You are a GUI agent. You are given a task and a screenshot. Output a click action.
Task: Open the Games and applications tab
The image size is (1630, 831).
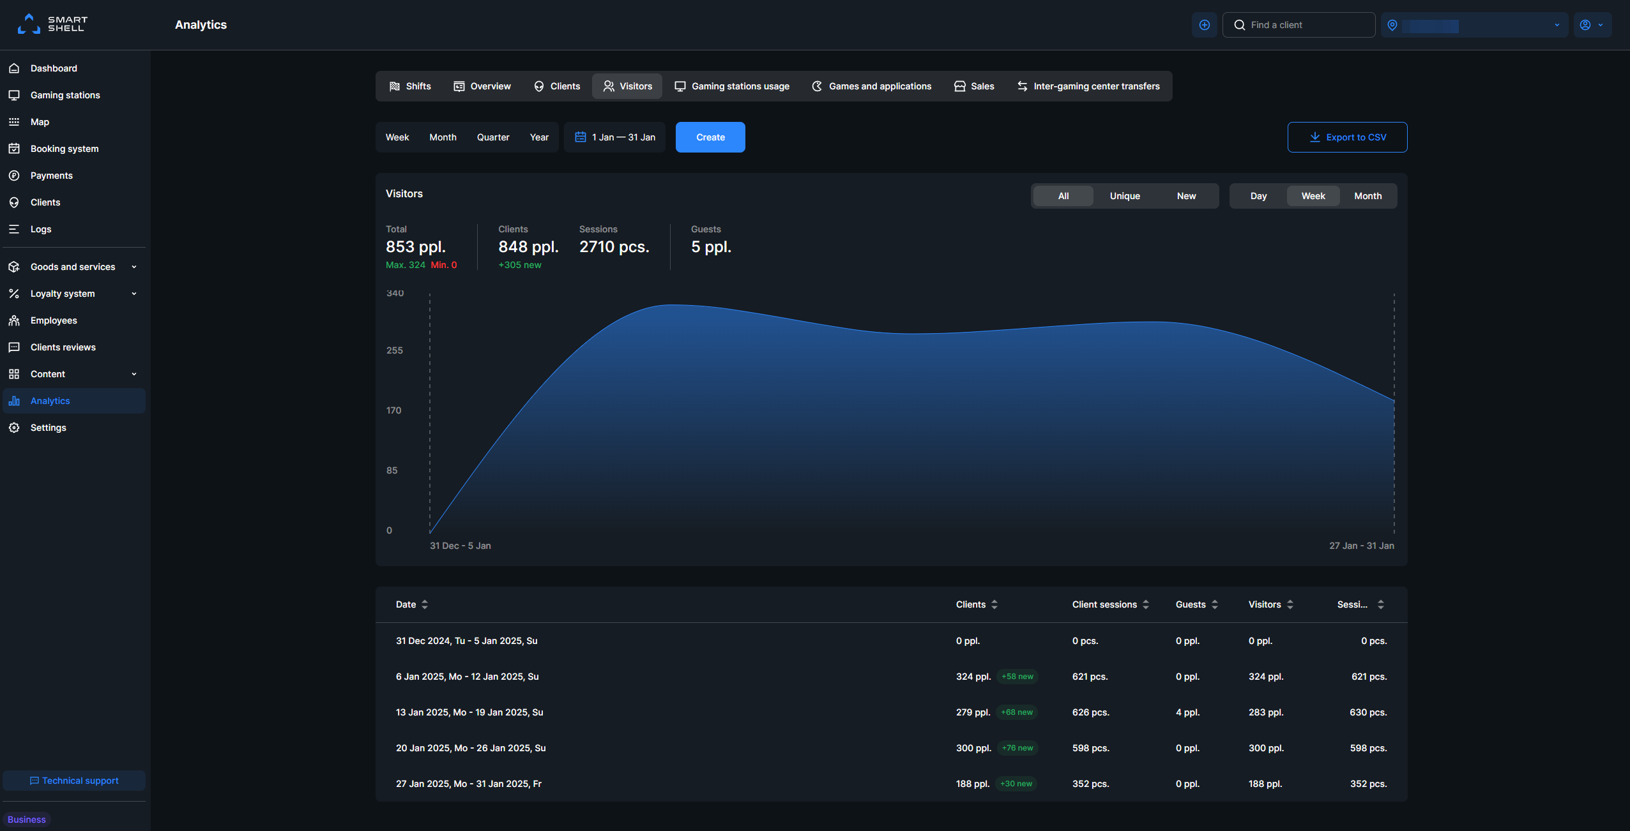[x=871, y=86]
